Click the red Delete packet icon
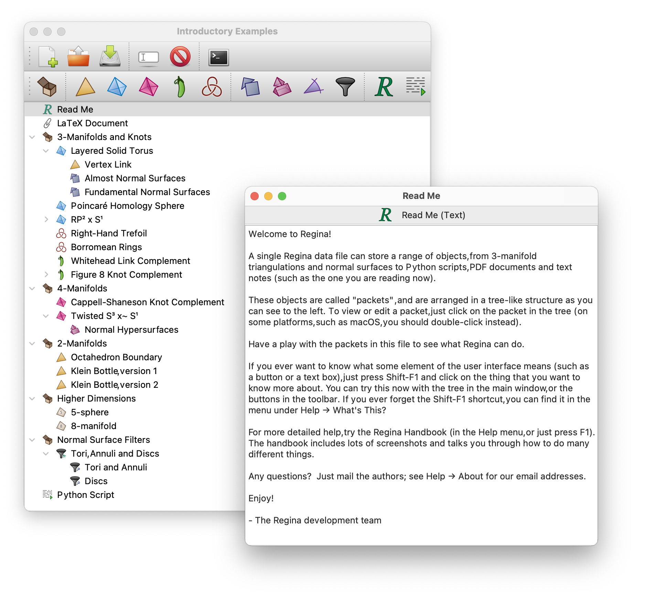The width and height of the screenshot is (655, 596). coord(180,57)
